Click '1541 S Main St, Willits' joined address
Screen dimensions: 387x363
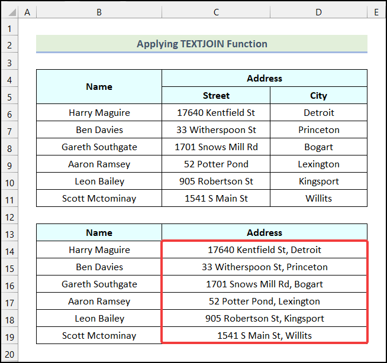[265, 335]
